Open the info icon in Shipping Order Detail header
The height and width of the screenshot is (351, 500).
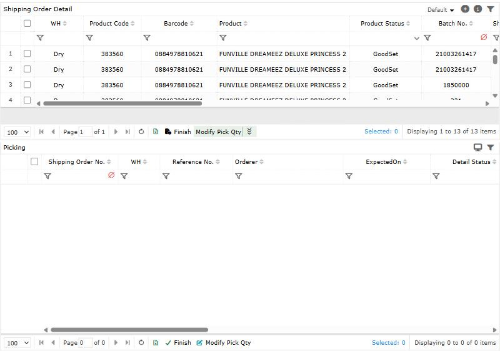pyautogui.click(x=477, y=9)
